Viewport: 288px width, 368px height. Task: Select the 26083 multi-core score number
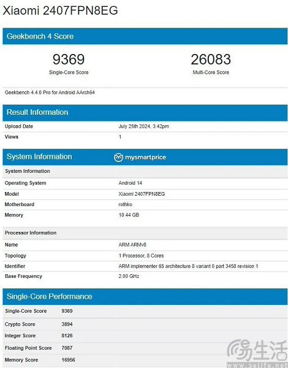point(211,59)
